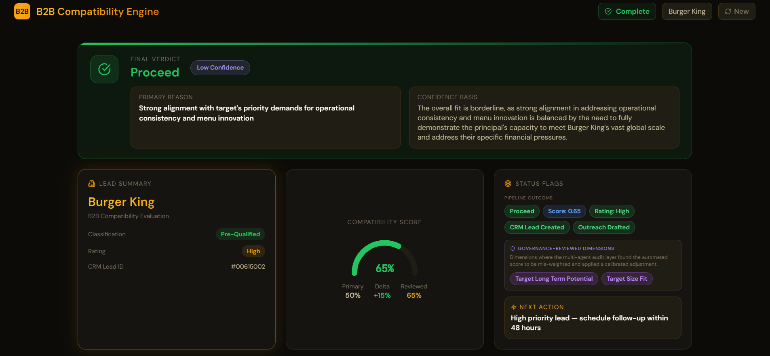The height and width of the screenshot is (356, 770).
Task: Click the 65% compatibility score gauge
Action: [x=385, y=259]
